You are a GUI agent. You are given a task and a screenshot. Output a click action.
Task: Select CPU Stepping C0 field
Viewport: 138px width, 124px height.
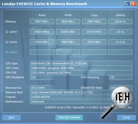coord(121,77)
